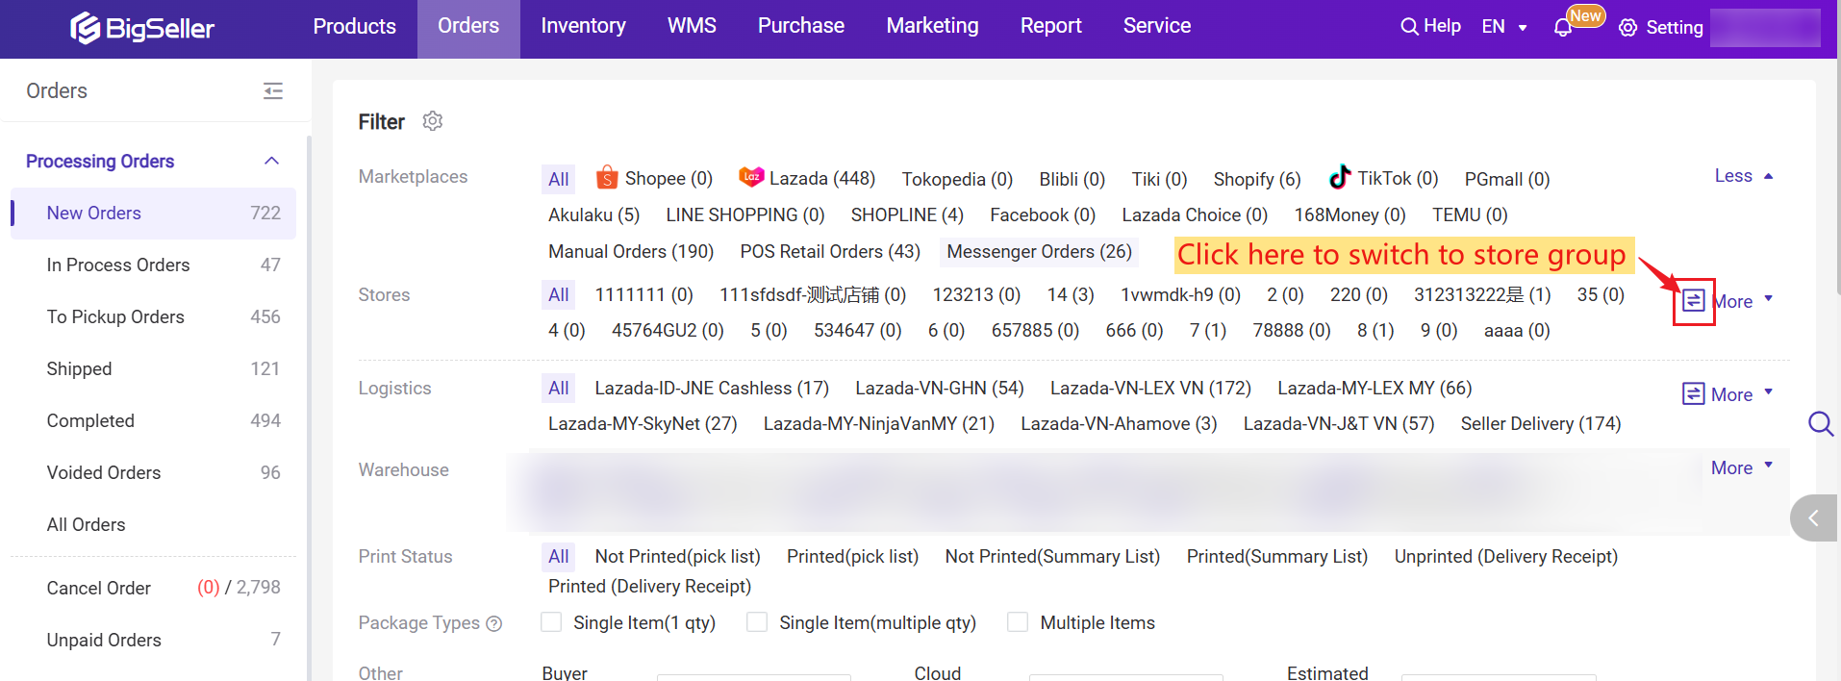Filter by Lazada-VN-LEX VN (172)
The image size is (1841, 681).
(1150, 388)
